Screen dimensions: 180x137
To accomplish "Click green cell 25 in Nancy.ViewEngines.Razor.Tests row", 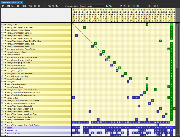I will click(161, 108).
